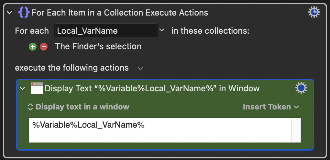Open variable name dropdown next to Local_VarName
The width and height of the screenshot is (330, 160).
[162, 30]
